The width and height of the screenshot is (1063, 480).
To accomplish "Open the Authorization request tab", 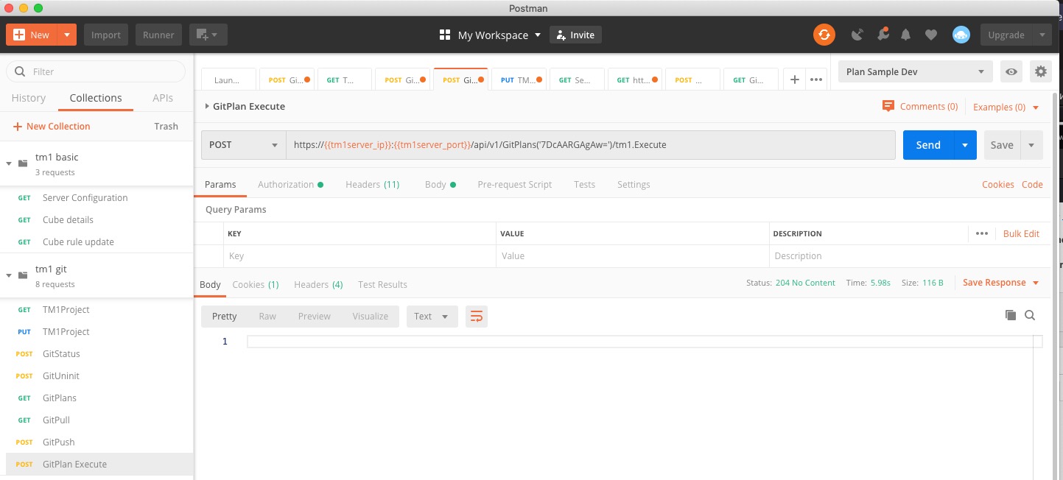I will [290, 184].
